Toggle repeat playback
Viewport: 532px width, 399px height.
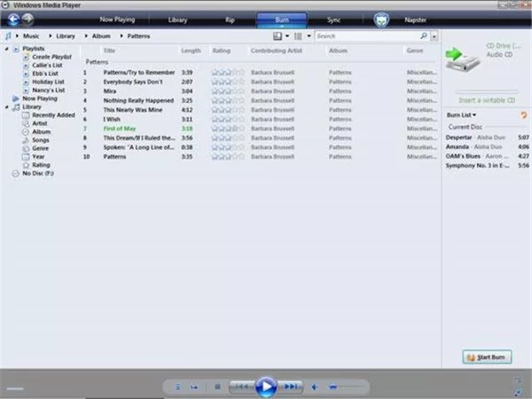tap(193, 387)
